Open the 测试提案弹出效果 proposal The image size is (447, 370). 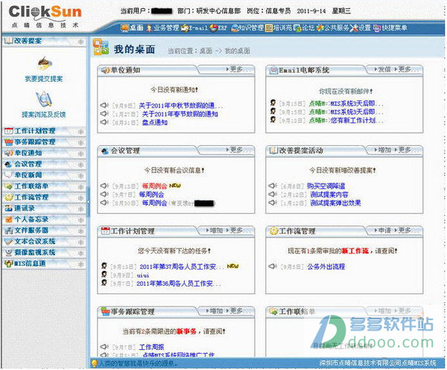click(x=335, y=203)
